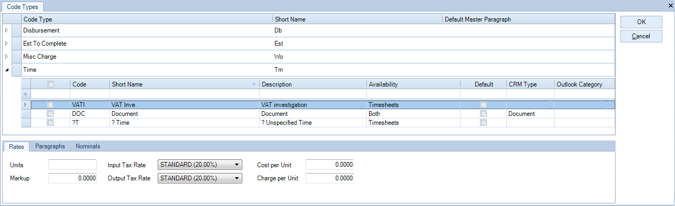Tick the DOC row selection checkbox
The height and width of the screenshot is (206, 675).
pyautogui.click(x=50, y=114)
